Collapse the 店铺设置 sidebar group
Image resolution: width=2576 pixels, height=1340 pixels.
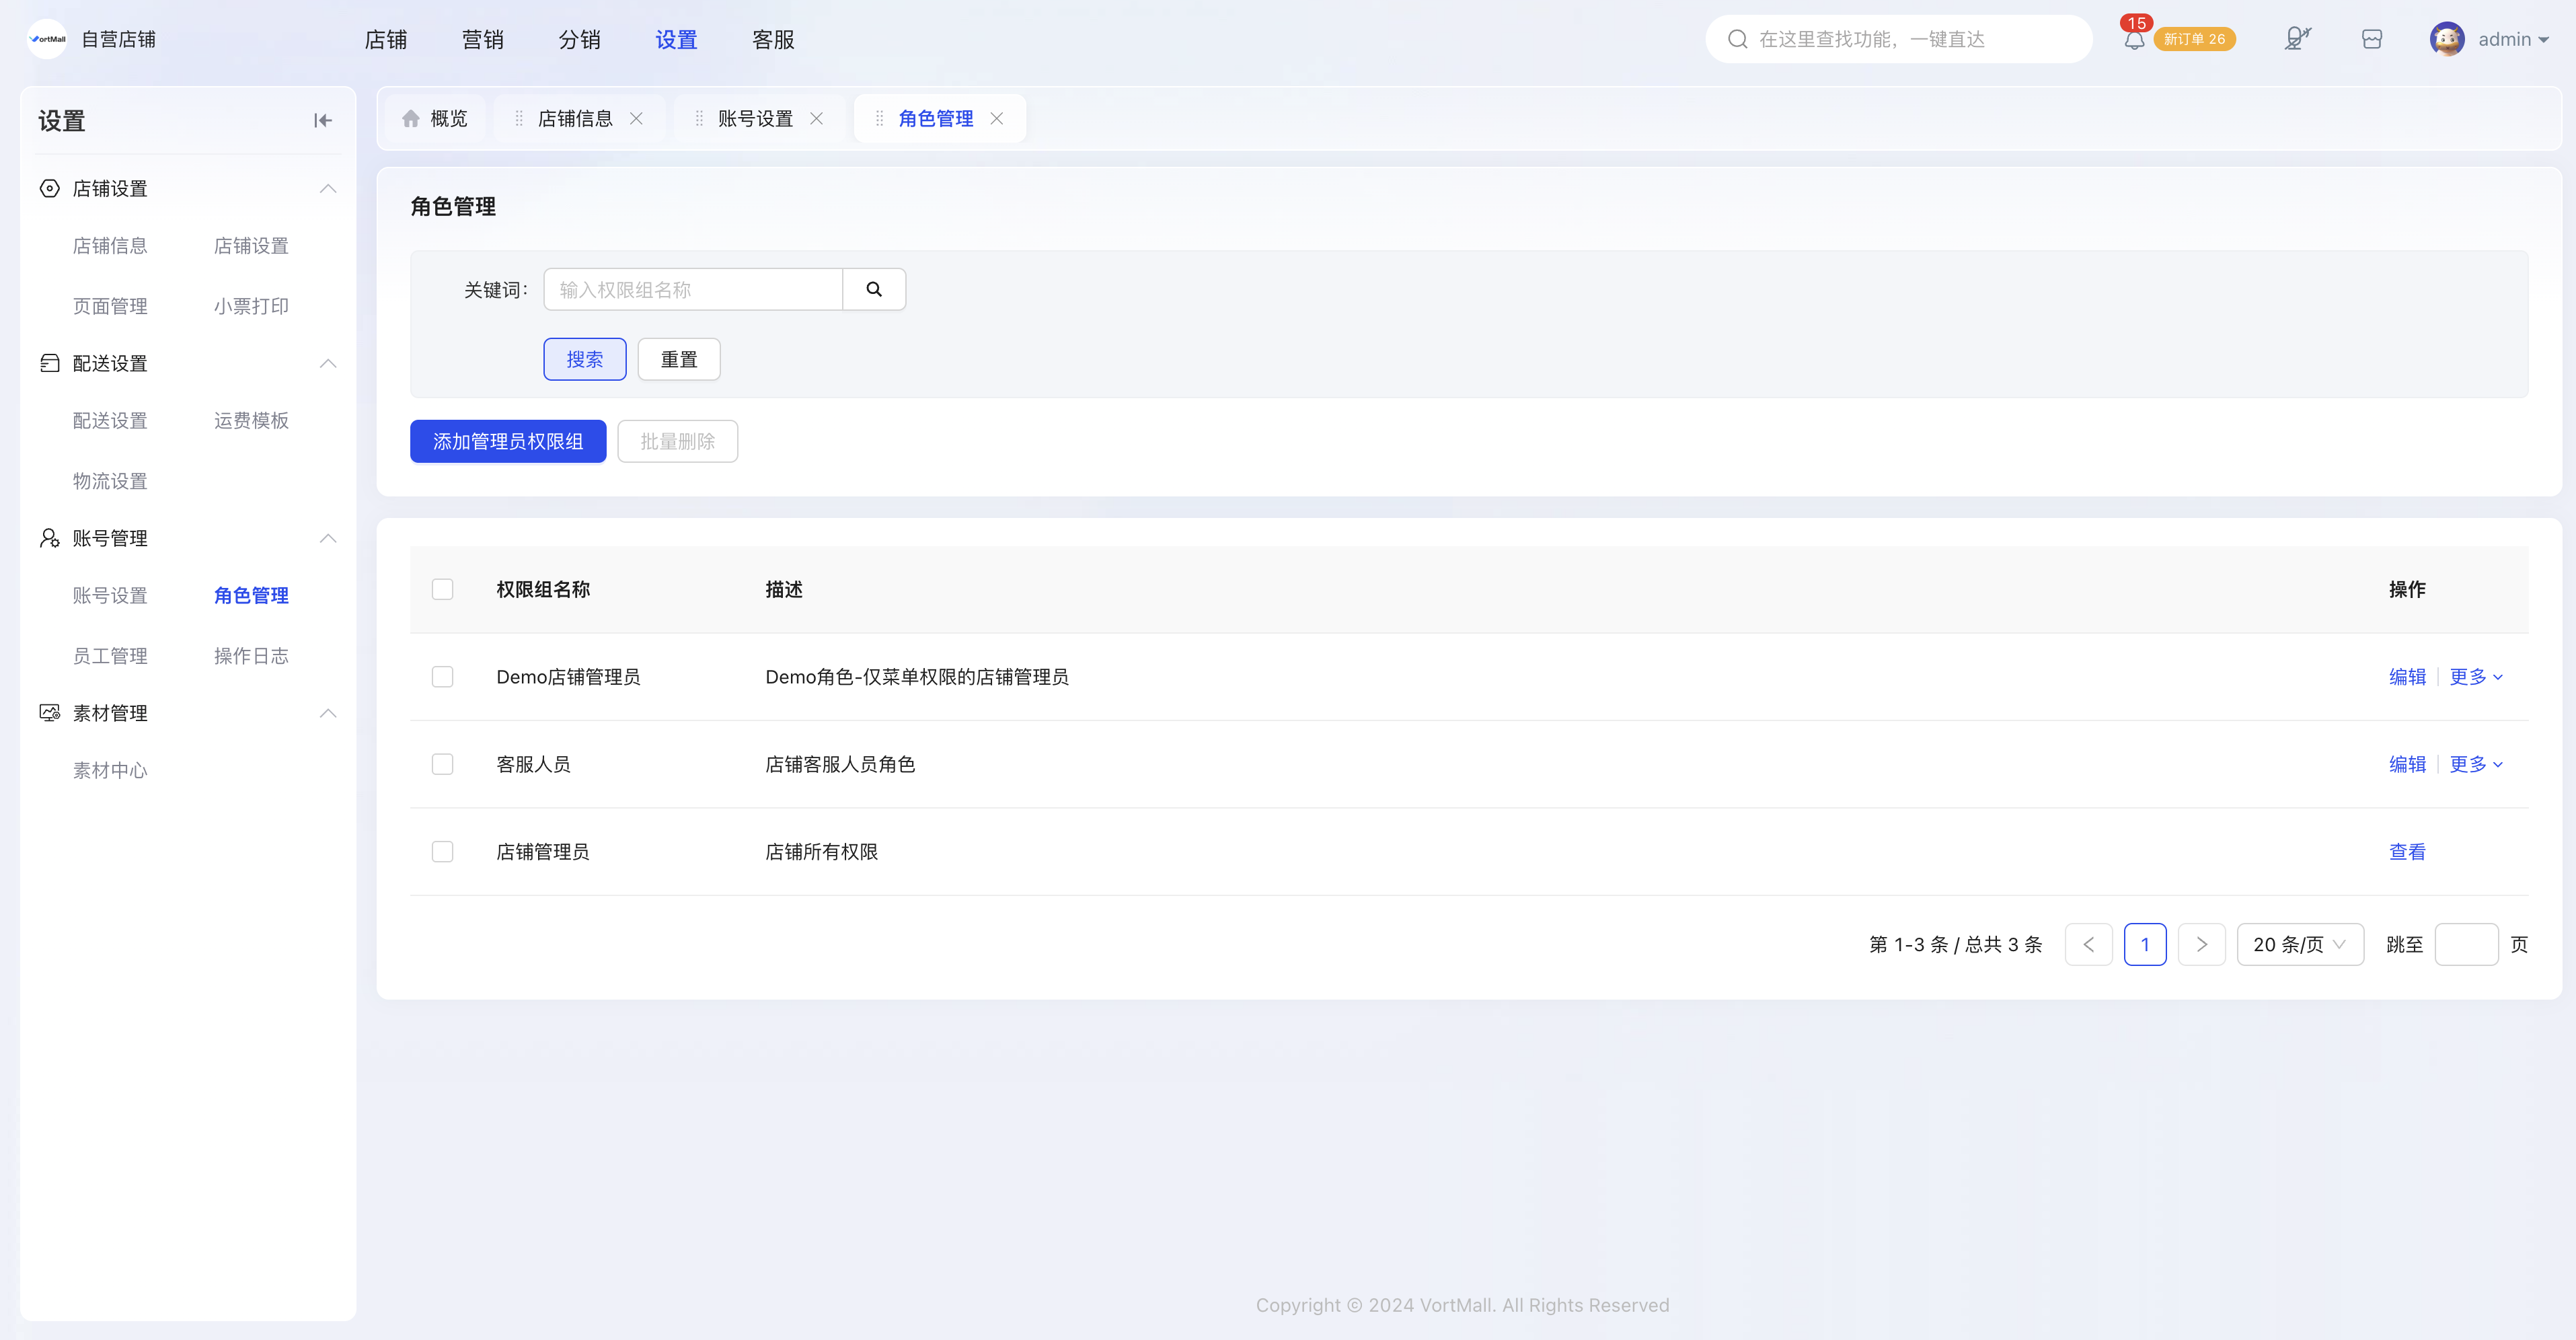327,188
